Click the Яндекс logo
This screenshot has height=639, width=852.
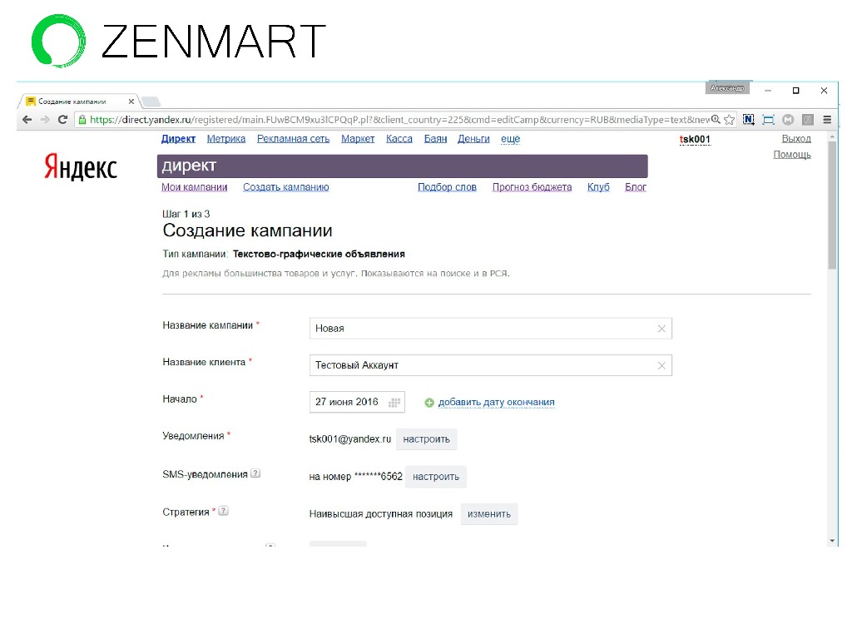pos(81,166)
